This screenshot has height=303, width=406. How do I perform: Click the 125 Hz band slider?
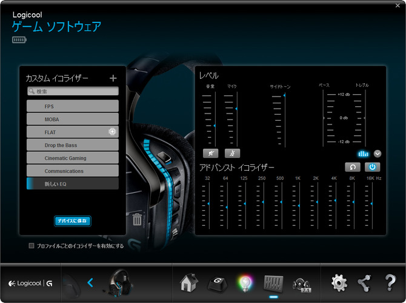tap(245, 203)
